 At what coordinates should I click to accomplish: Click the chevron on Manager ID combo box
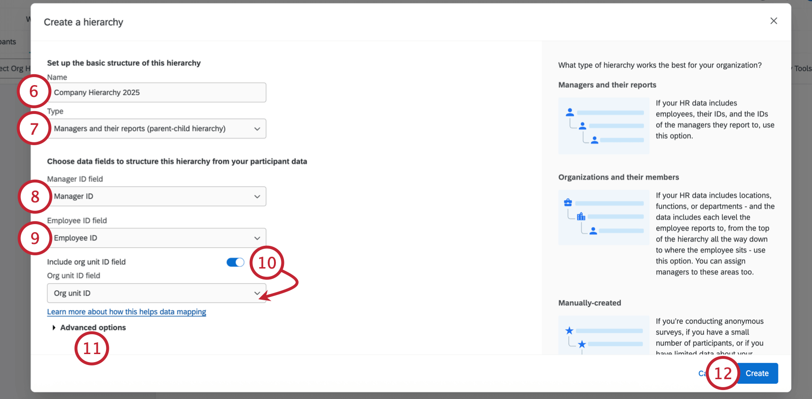257,197
